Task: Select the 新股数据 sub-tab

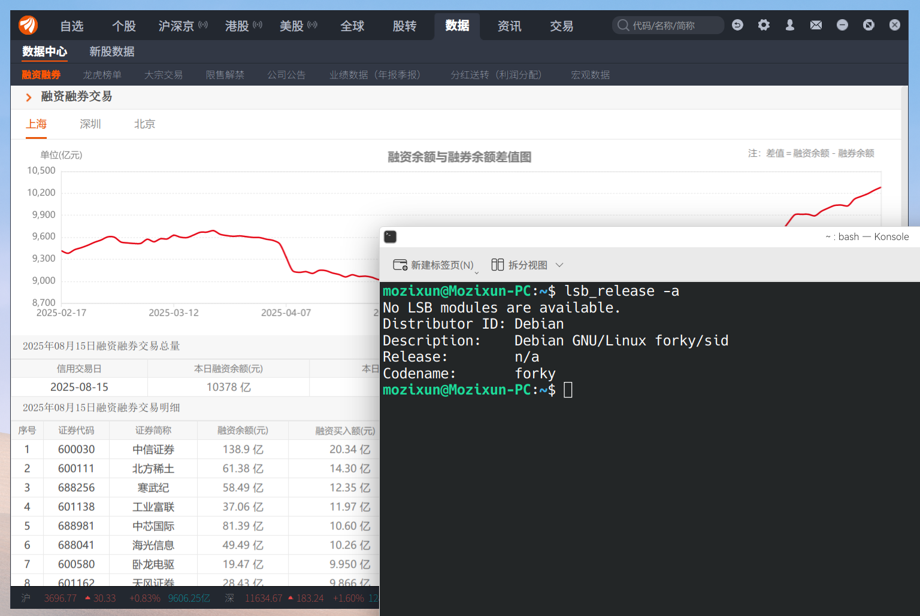Action: click(x=111, y=51)
